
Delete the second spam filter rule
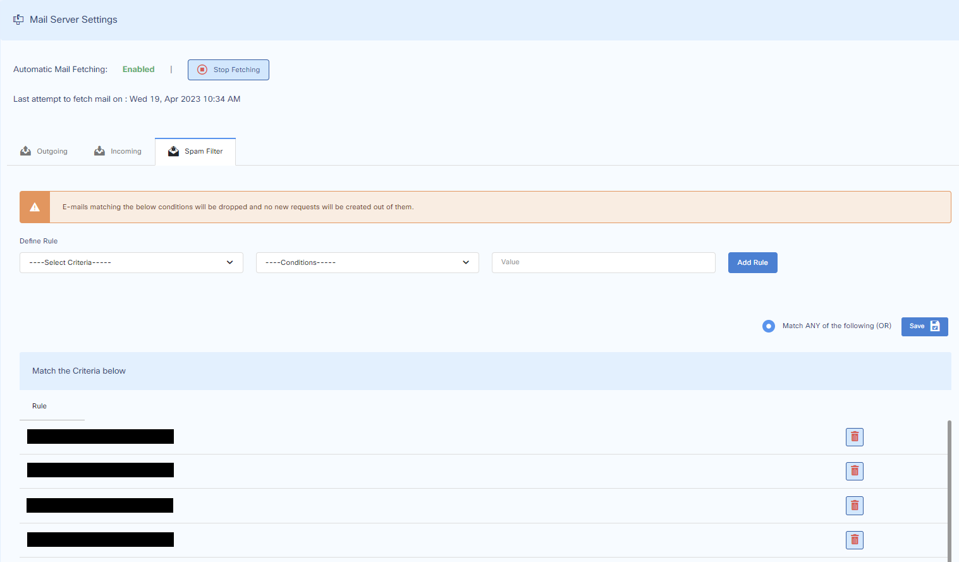(854, 471)
